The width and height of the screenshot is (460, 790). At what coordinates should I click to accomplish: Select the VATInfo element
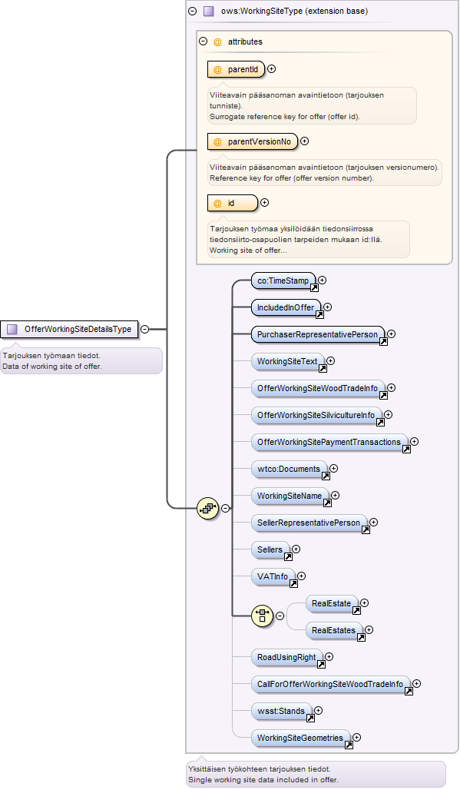273,576
